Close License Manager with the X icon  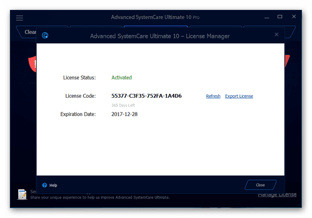tap(276, 35)
